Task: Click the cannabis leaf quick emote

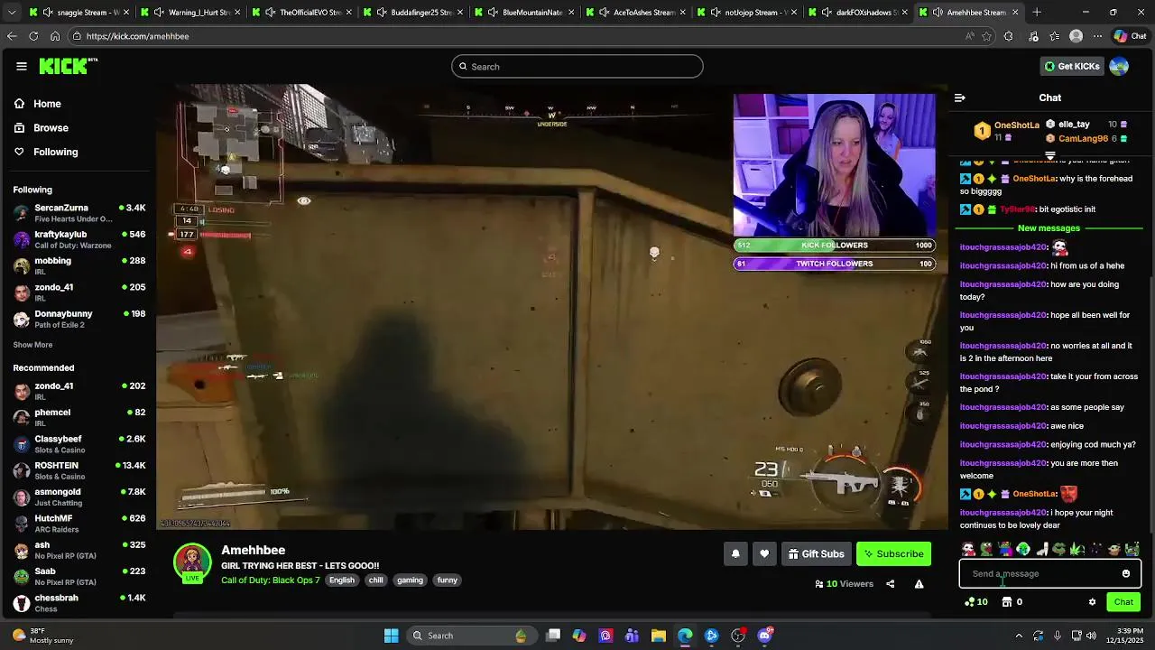Action: (x=1077, y=549)
